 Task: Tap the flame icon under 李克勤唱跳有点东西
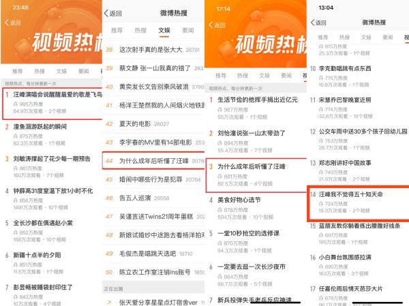click(x=321, y=78)
